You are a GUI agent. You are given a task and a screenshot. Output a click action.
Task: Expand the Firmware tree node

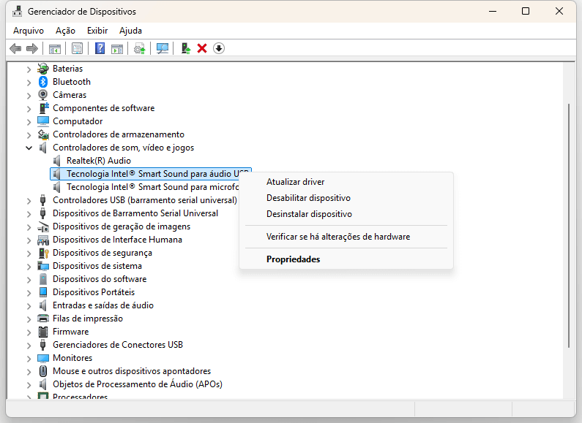(29, 332)
